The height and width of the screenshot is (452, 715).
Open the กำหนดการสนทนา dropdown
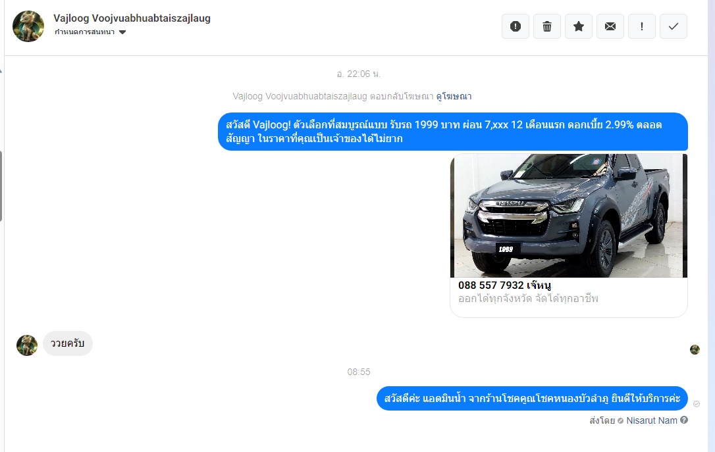pyautogui.click(x=90, y=32)
